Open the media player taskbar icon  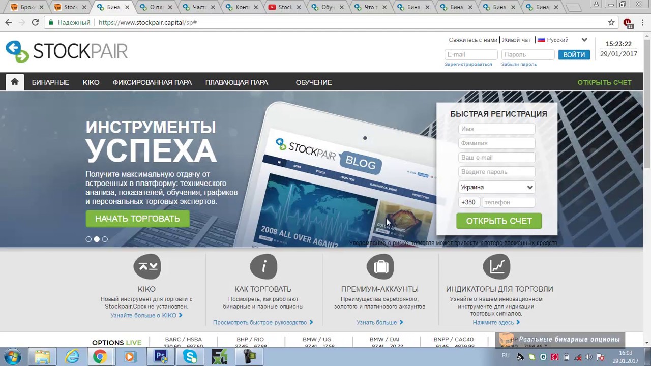(x=129, y=357)
